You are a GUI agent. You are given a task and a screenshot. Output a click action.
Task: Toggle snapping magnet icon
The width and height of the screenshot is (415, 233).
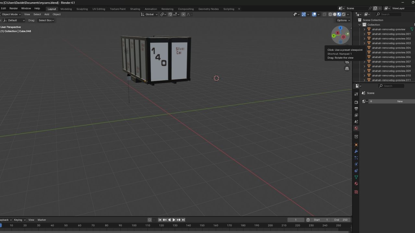click(170, 14)
